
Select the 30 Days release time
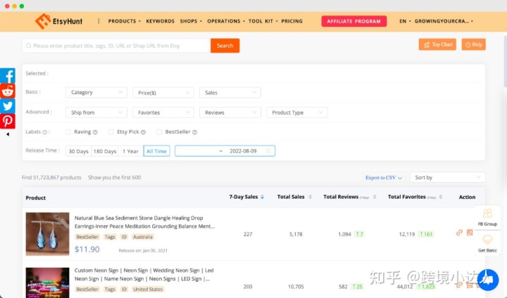click(x=79, y=151)
